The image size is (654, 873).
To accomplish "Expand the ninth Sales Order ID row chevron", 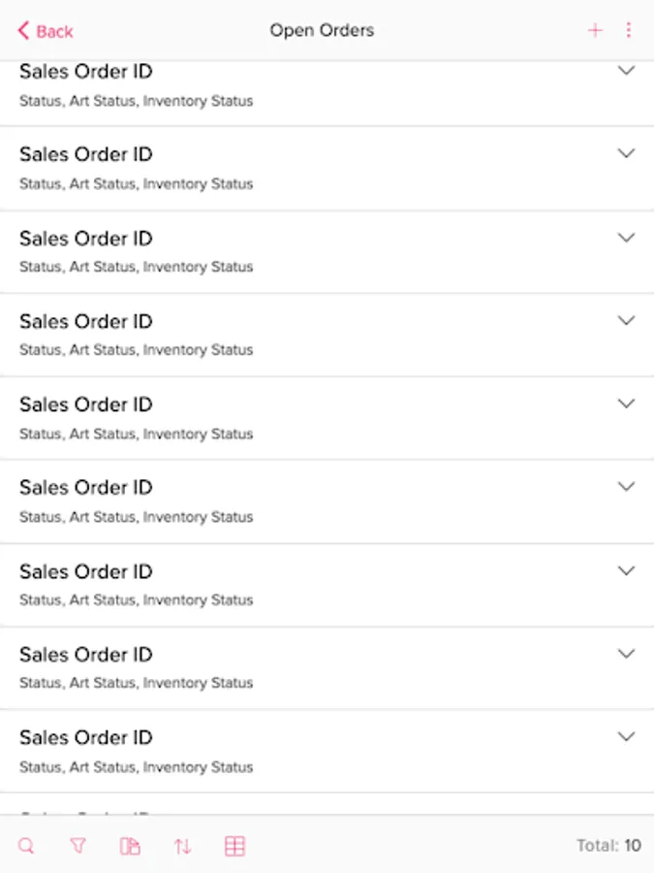I will (x=626, y=737).
